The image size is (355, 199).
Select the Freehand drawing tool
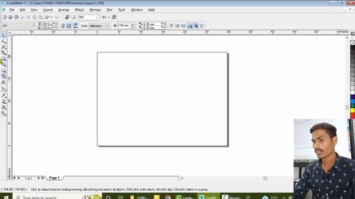(x=3, y=53)
